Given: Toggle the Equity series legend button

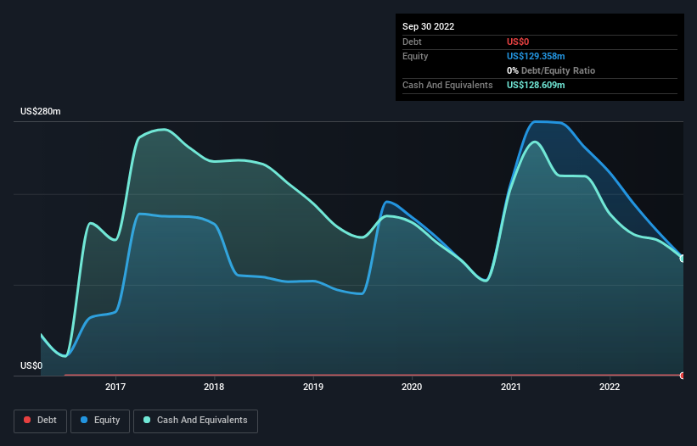Looking at the screenshot, I should coord(100,421).
